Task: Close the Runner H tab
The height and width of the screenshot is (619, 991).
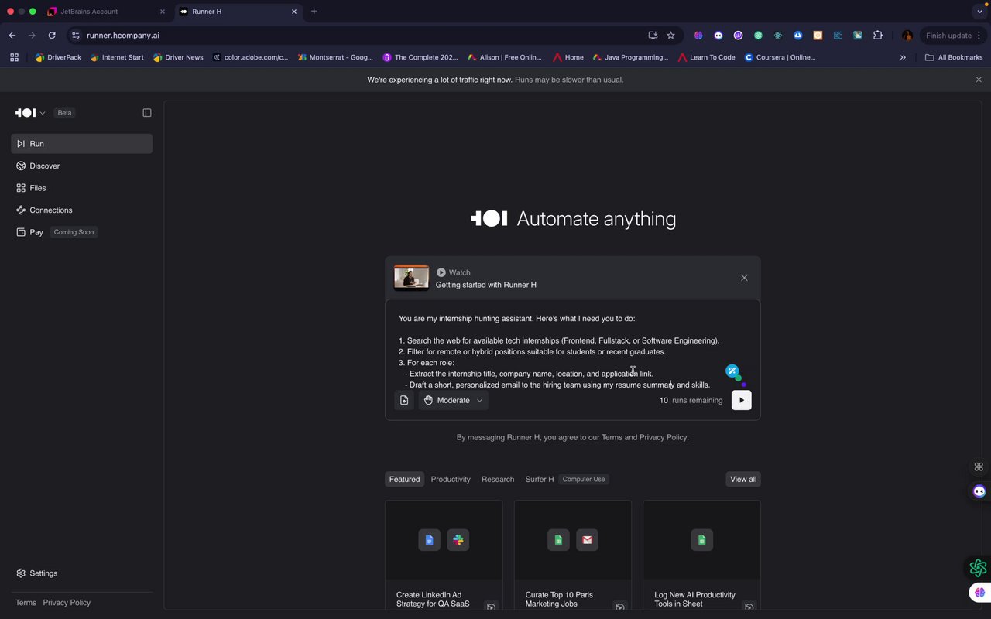Action: click(294, 12)
